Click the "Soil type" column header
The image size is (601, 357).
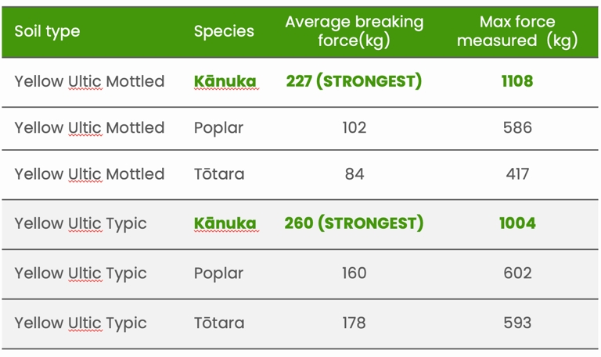pyautogui.click(x=47, y=32)
